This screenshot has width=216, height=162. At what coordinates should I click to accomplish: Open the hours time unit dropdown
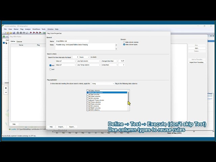(84, 57)
